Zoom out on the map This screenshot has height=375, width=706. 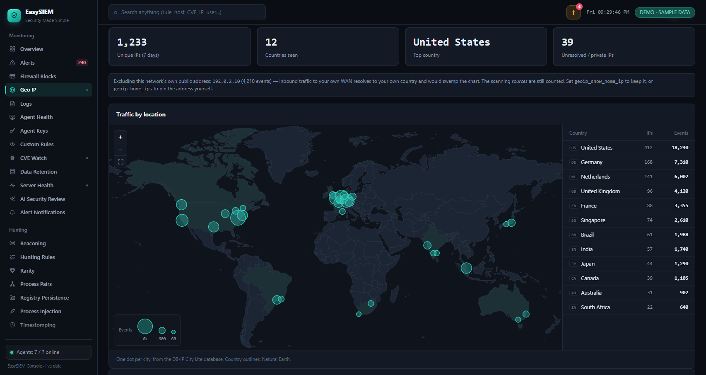pos(120,150)
